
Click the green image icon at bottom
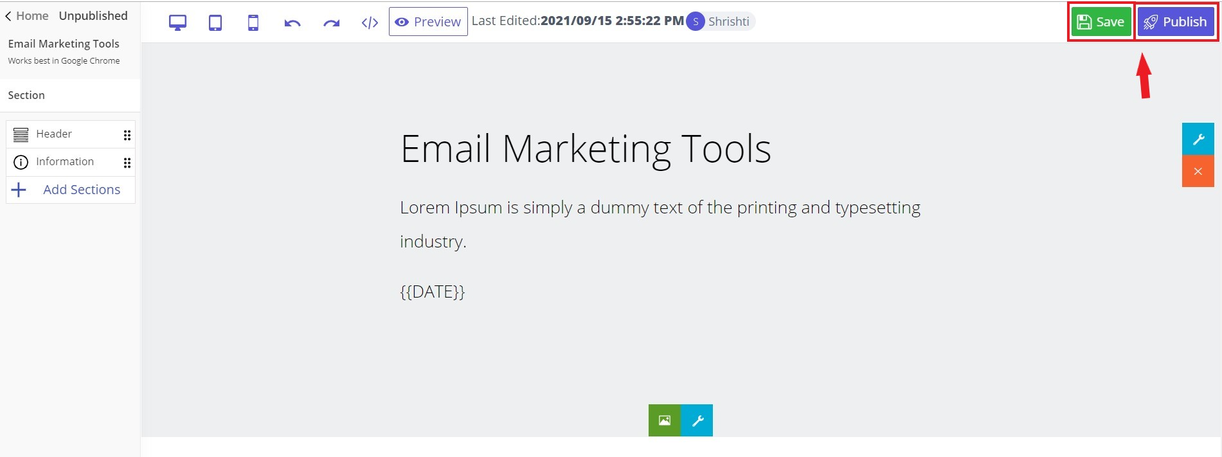click(664, 420)
